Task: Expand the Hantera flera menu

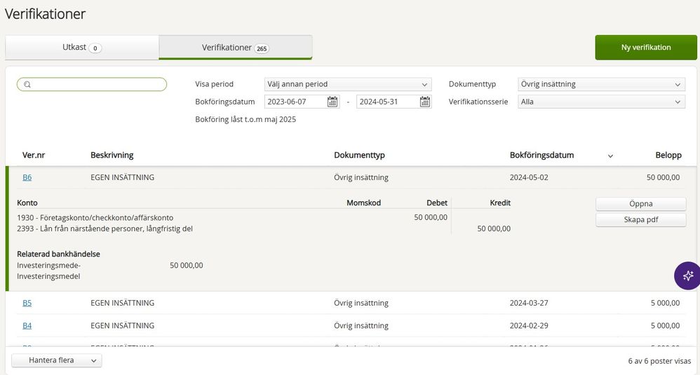Action: 57,360
